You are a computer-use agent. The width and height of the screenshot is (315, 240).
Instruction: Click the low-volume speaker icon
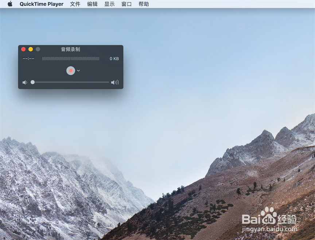(x=24, y=82)
